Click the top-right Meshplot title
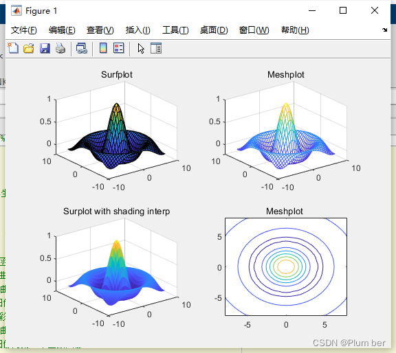The image size is (396, 353). 286,74
